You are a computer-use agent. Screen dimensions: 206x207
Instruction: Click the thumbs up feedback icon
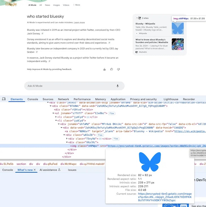tap(112, 69)
